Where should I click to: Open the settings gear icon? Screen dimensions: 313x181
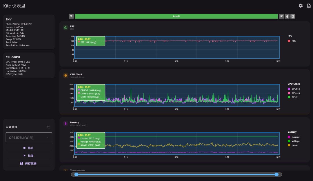(301, 6)
